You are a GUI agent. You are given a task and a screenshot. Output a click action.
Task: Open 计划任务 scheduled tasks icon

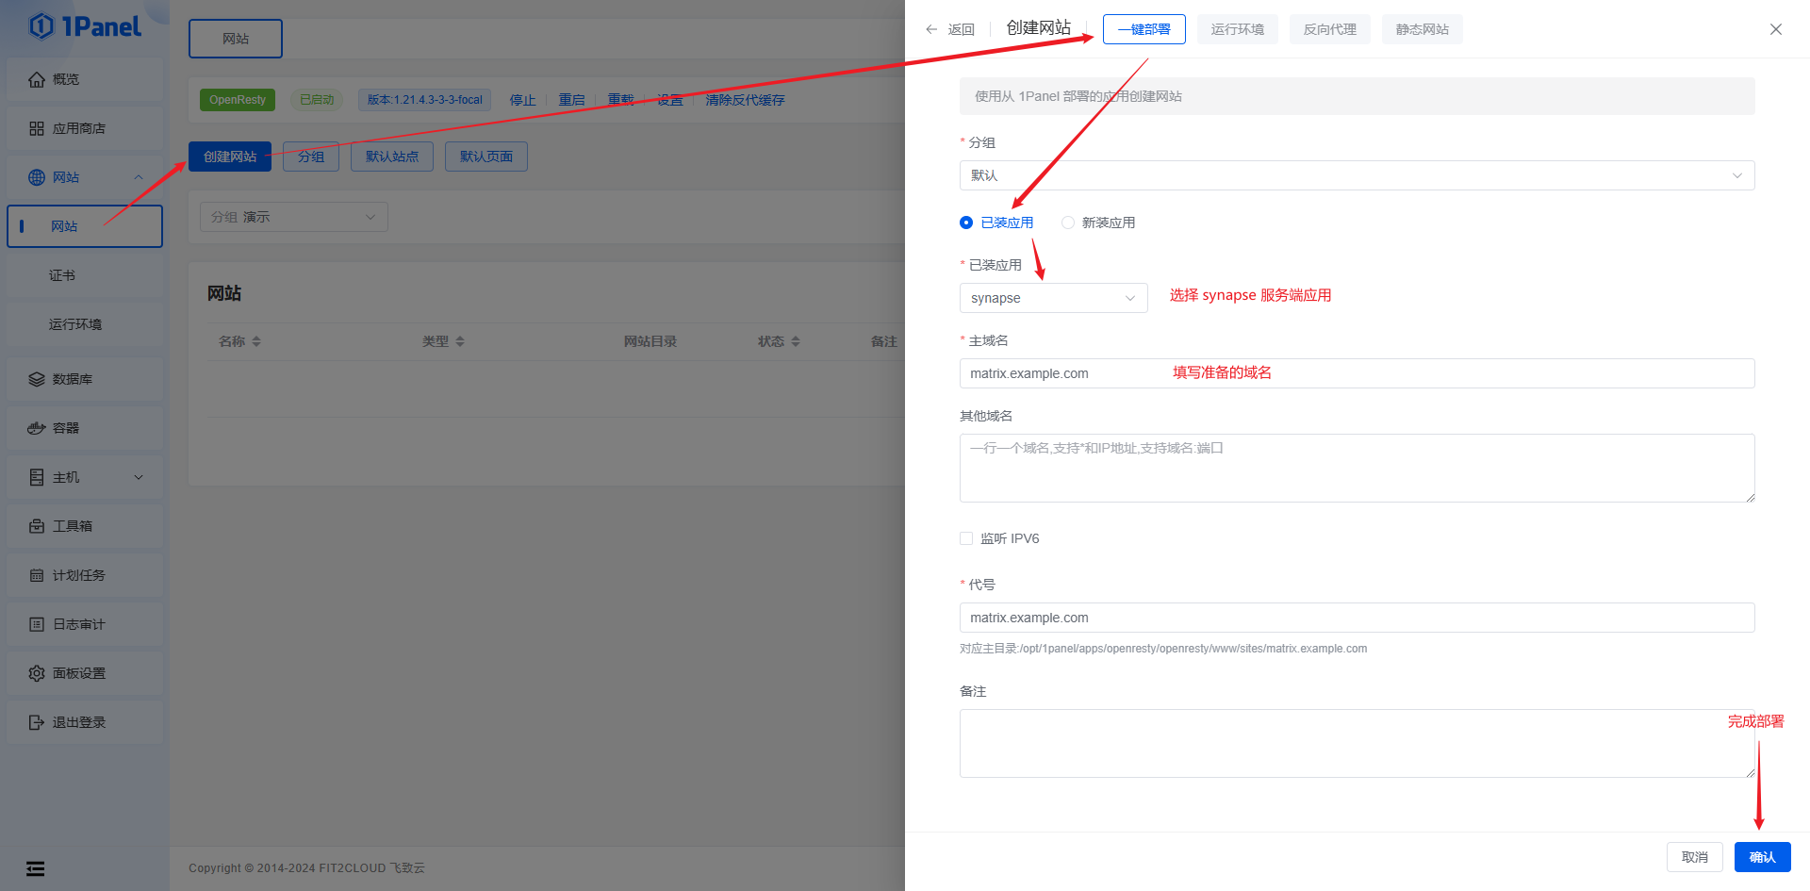click(37, 575)
